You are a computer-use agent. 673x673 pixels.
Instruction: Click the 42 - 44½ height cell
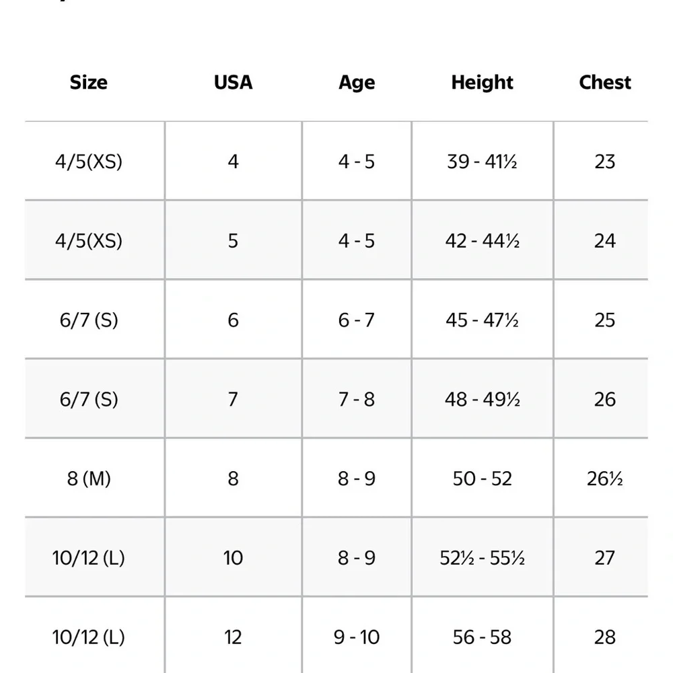click(x=482, y=240)
